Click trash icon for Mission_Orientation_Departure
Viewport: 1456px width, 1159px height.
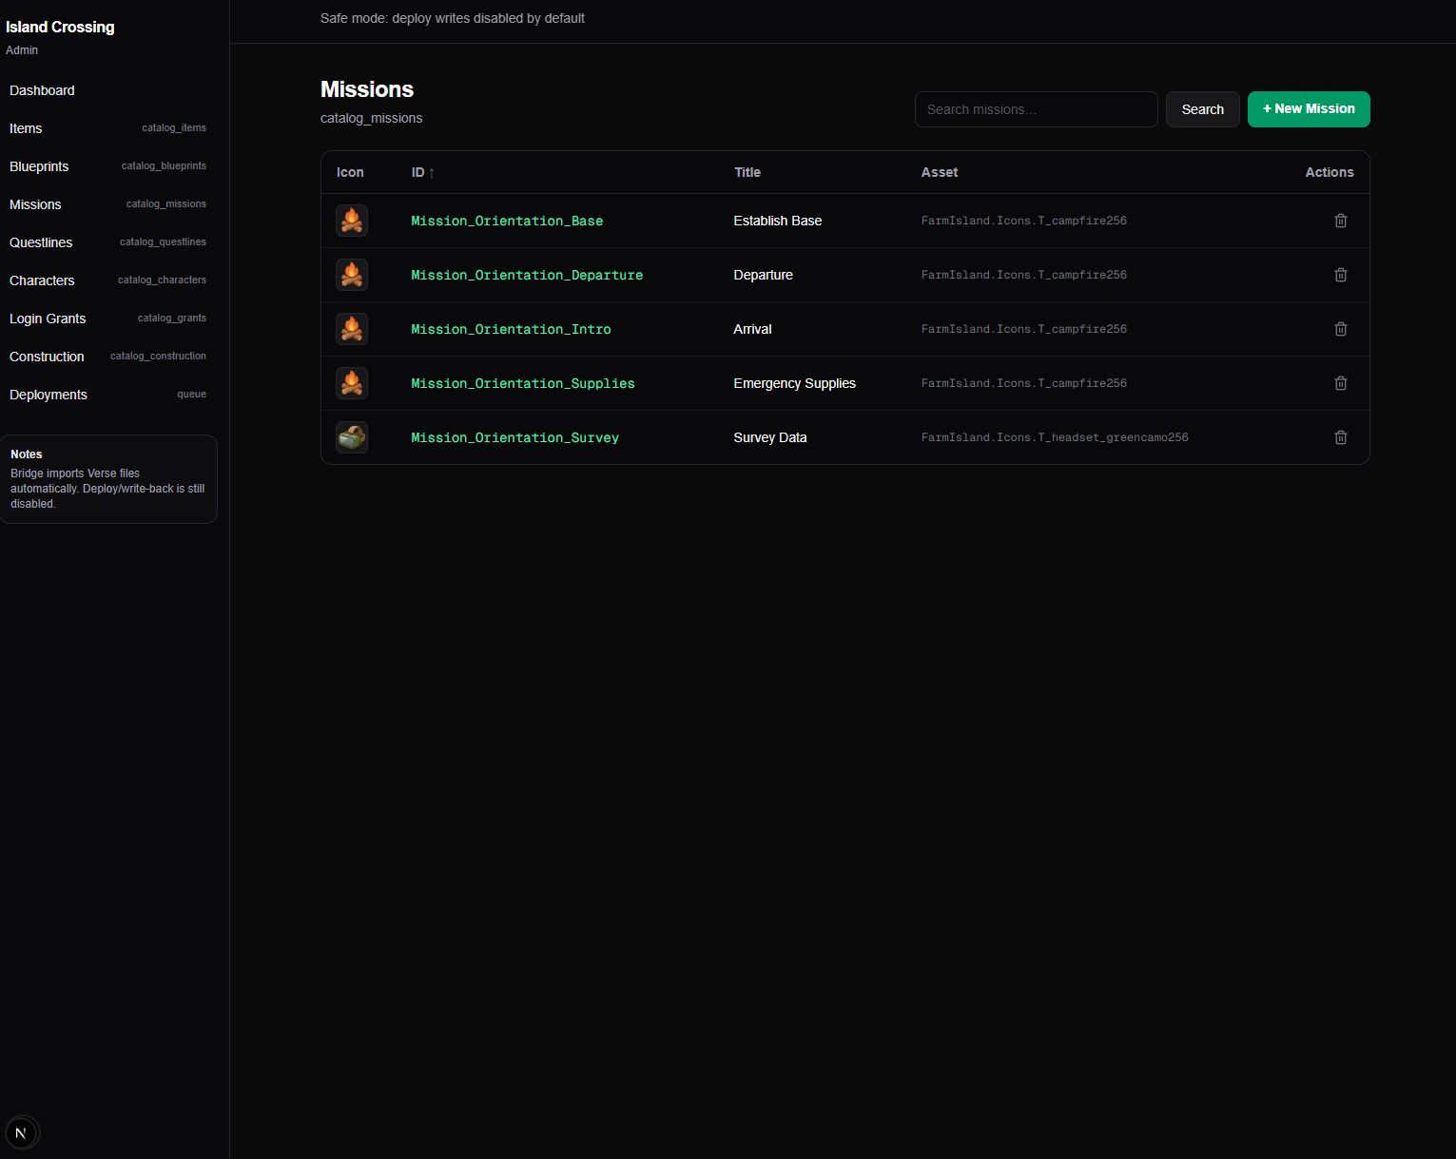coord(1340,275)
